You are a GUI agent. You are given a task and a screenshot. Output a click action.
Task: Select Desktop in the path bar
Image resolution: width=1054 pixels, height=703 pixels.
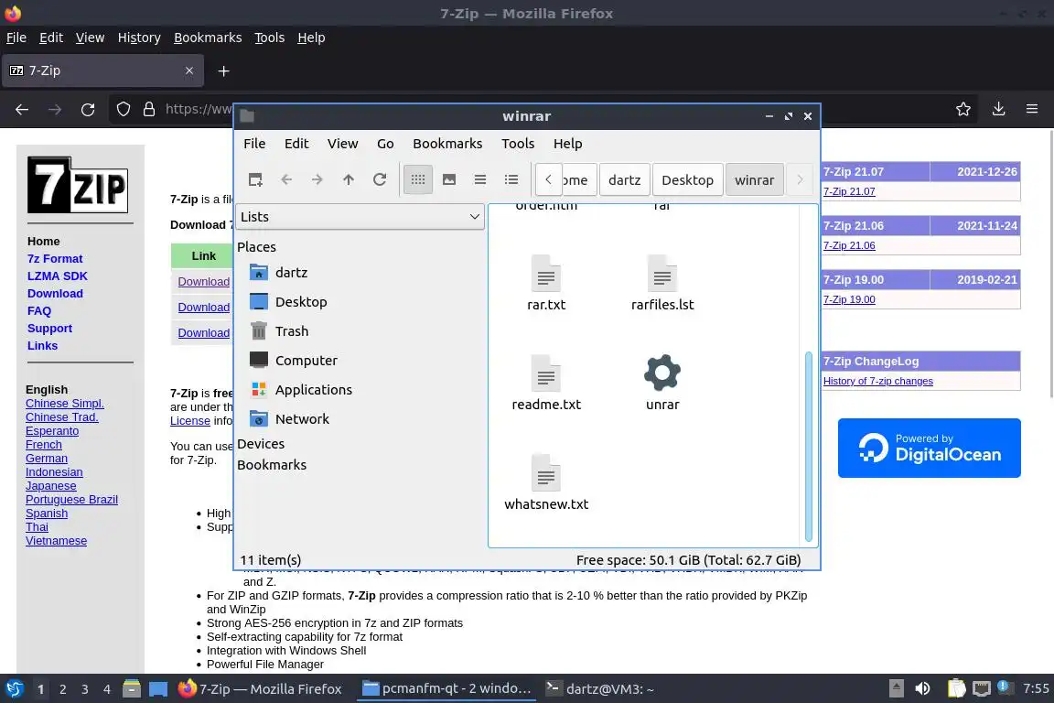click(688, 179)
